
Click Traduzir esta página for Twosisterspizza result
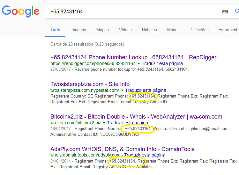pyautogui.click(x=146, y=90)
